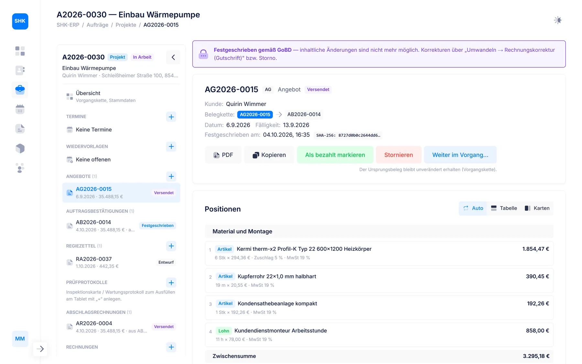Open Regiezettel RA2026-0037

(x=121, y=262)
